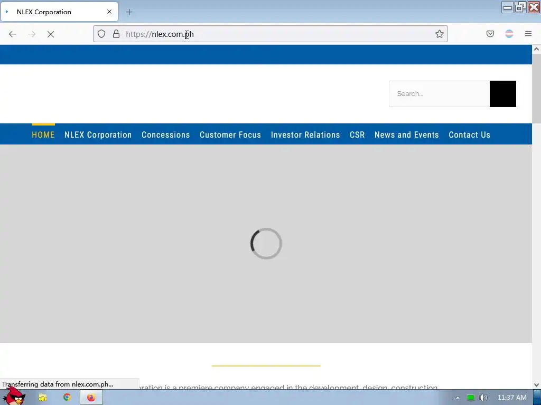This screenshot has width=541, height=405.
Task: Click the page scrollbar up arrow
Action: (x=536, y=49)
